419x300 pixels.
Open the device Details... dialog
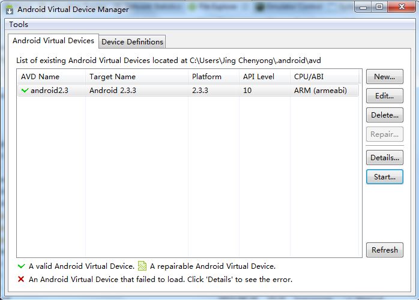click(x=384, y=157)
